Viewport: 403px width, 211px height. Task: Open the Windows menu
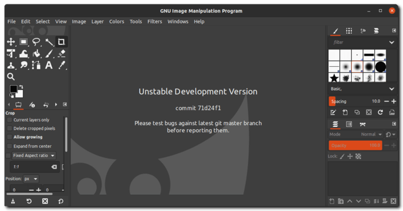(178, 21)
